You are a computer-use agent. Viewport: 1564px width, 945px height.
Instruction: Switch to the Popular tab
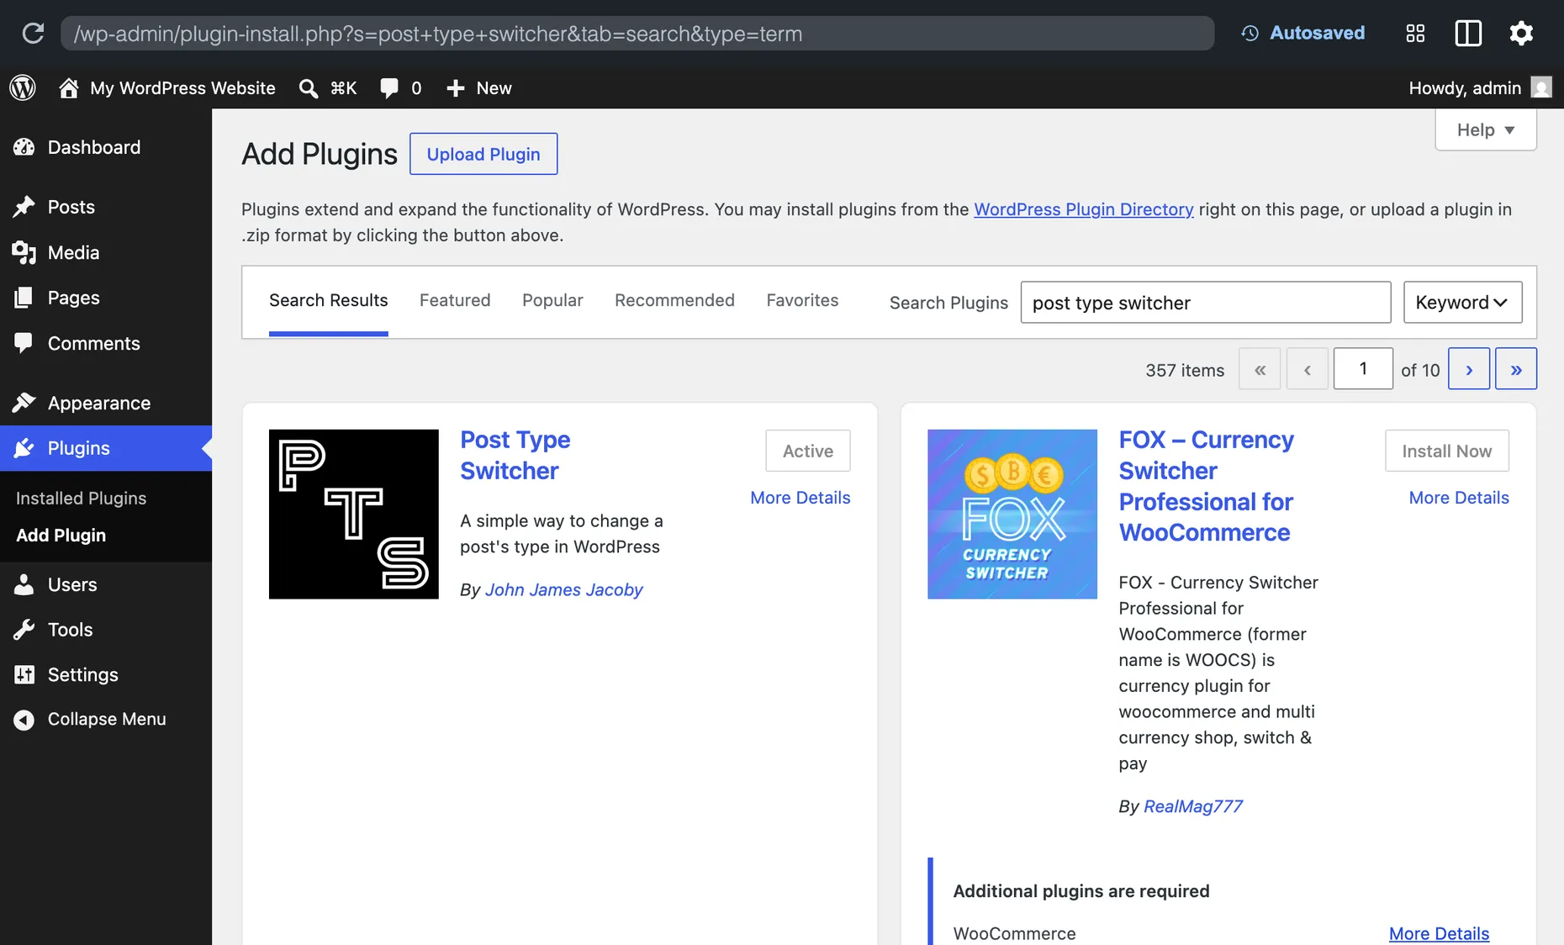[x=552, y=301]
